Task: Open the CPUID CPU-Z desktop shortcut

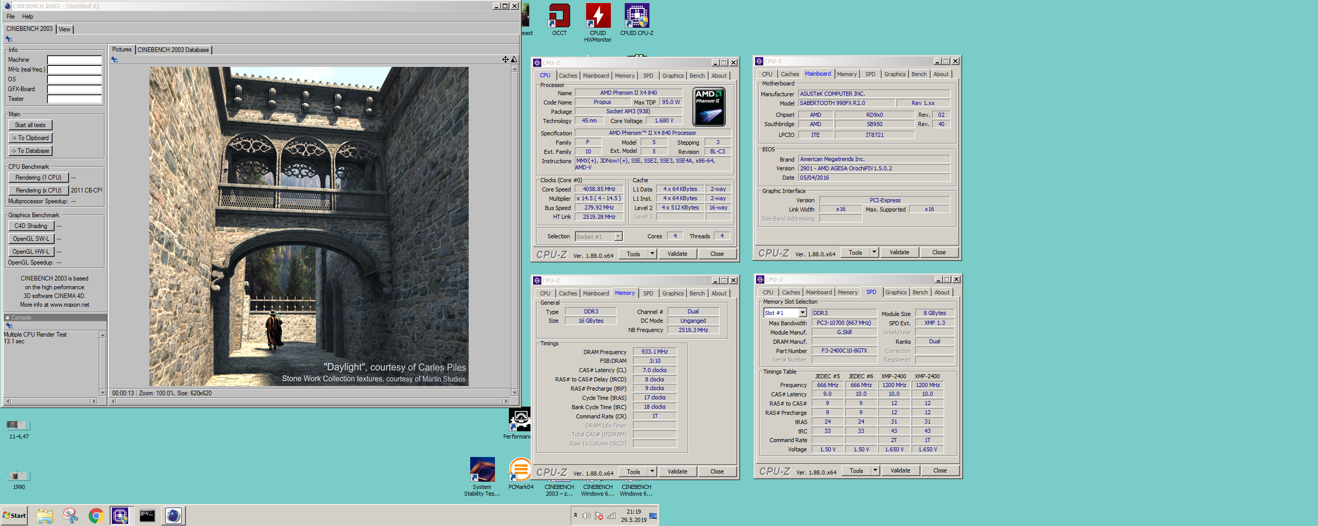Action: point(637,20)
